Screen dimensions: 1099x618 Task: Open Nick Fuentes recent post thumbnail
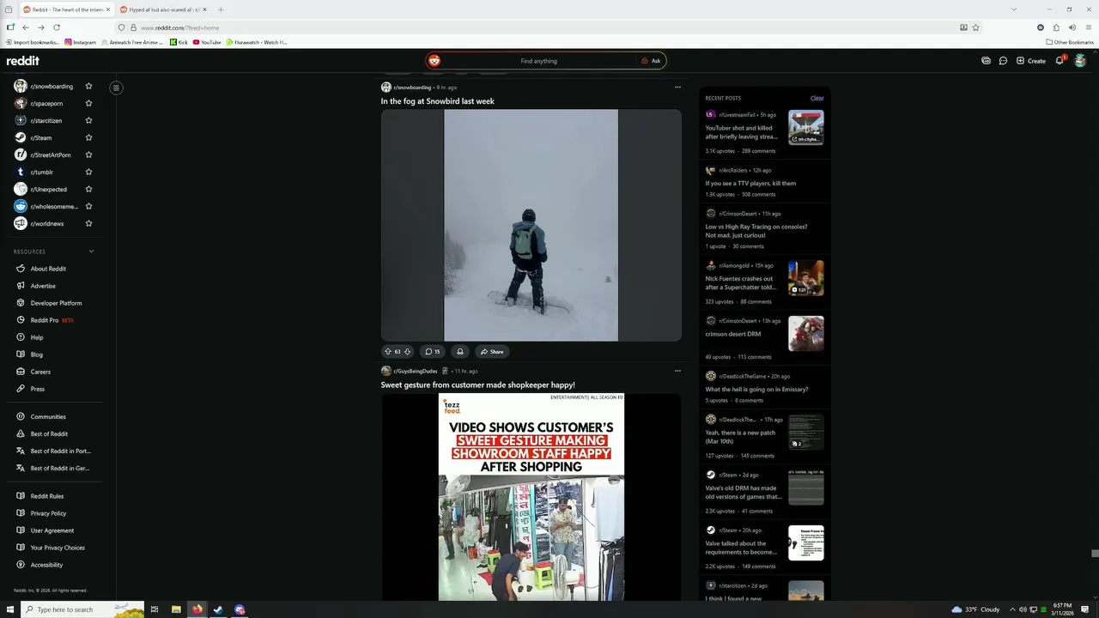pyautogui.click(x=806, y=278)
